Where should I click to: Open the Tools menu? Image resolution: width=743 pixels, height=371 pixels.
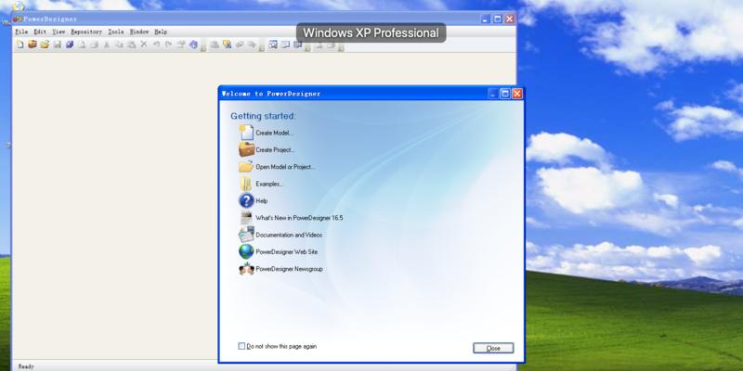tap(115, 32)
